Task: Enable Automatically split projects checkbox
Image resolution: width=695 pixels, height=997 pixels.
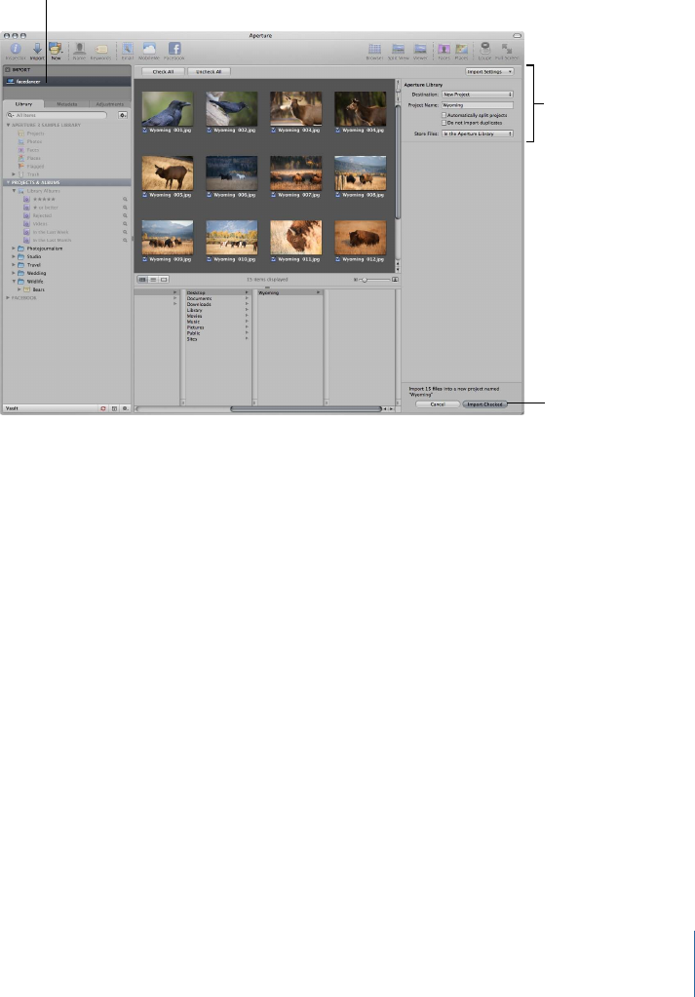Action: [444, 115]
